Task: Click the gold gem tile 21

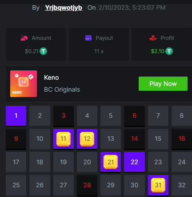Action: (x=111, y=162)
